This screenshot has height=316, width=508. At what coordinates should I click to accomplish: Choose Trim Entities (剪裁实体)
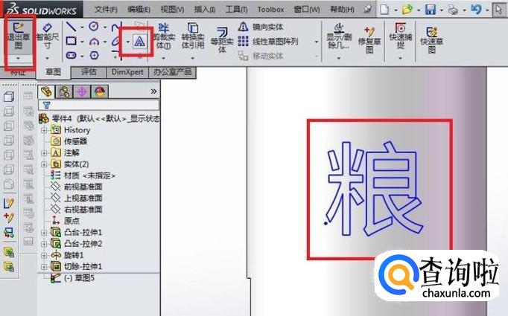tap(164, 36)
